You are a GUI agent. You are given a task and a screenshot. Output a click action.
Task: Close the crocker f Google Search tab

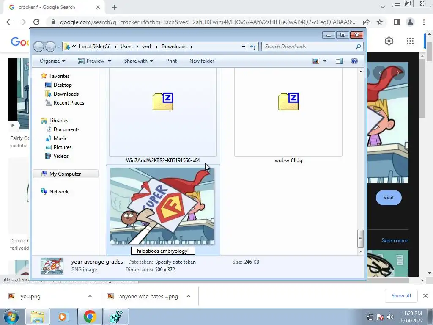point(98,7)
